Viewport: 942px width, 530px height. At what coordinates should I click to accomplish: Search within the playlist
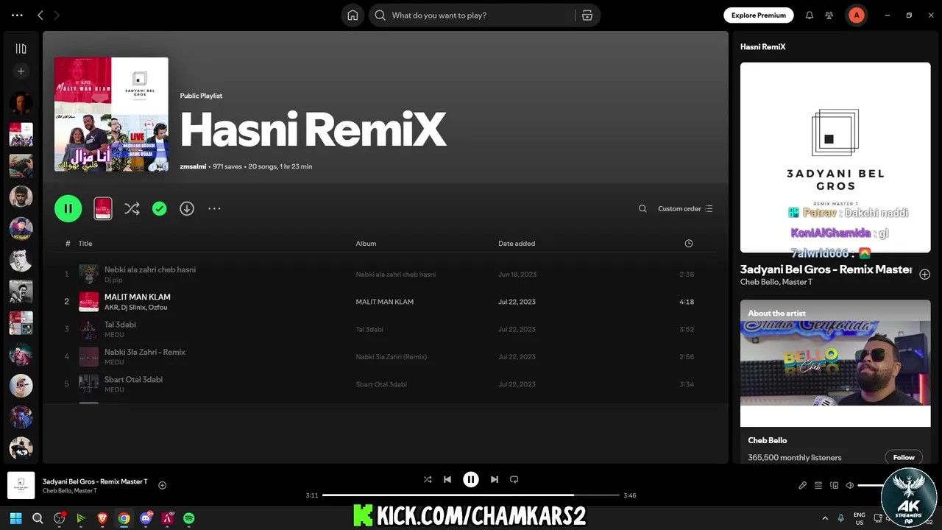[642, 209]
